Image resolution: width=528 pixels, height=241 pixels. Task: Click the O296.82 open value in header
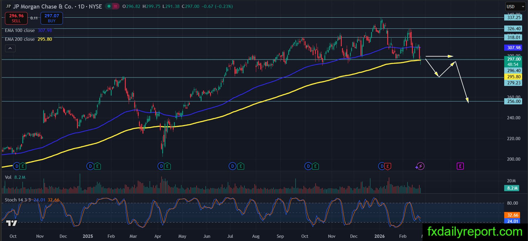[x=131, y=6]
